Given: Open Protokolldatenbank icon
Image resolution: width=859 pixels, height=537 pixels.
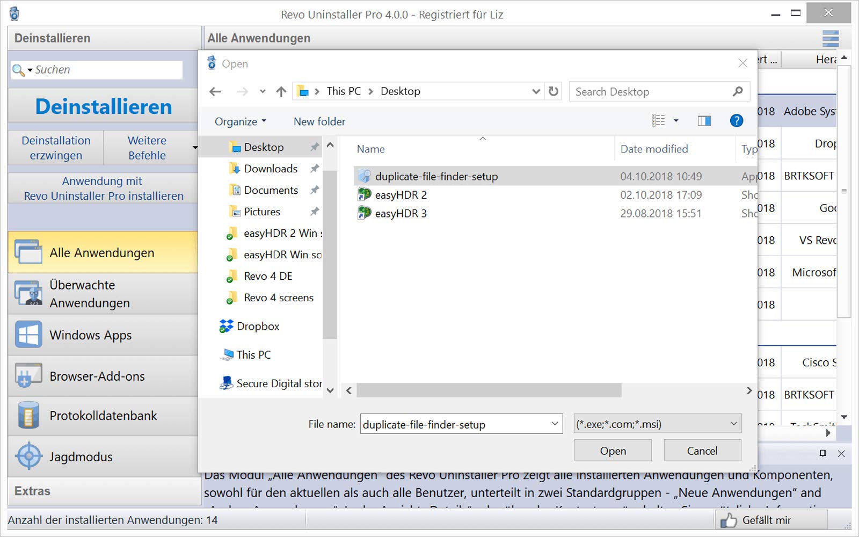Looking at the screenshot, I should click(x=28, y=416).
